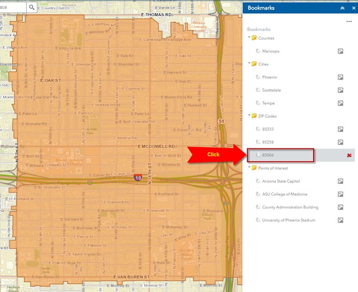Open the three-dot options menu
This screenshot has width=358, height=292.
pos(349,21)
